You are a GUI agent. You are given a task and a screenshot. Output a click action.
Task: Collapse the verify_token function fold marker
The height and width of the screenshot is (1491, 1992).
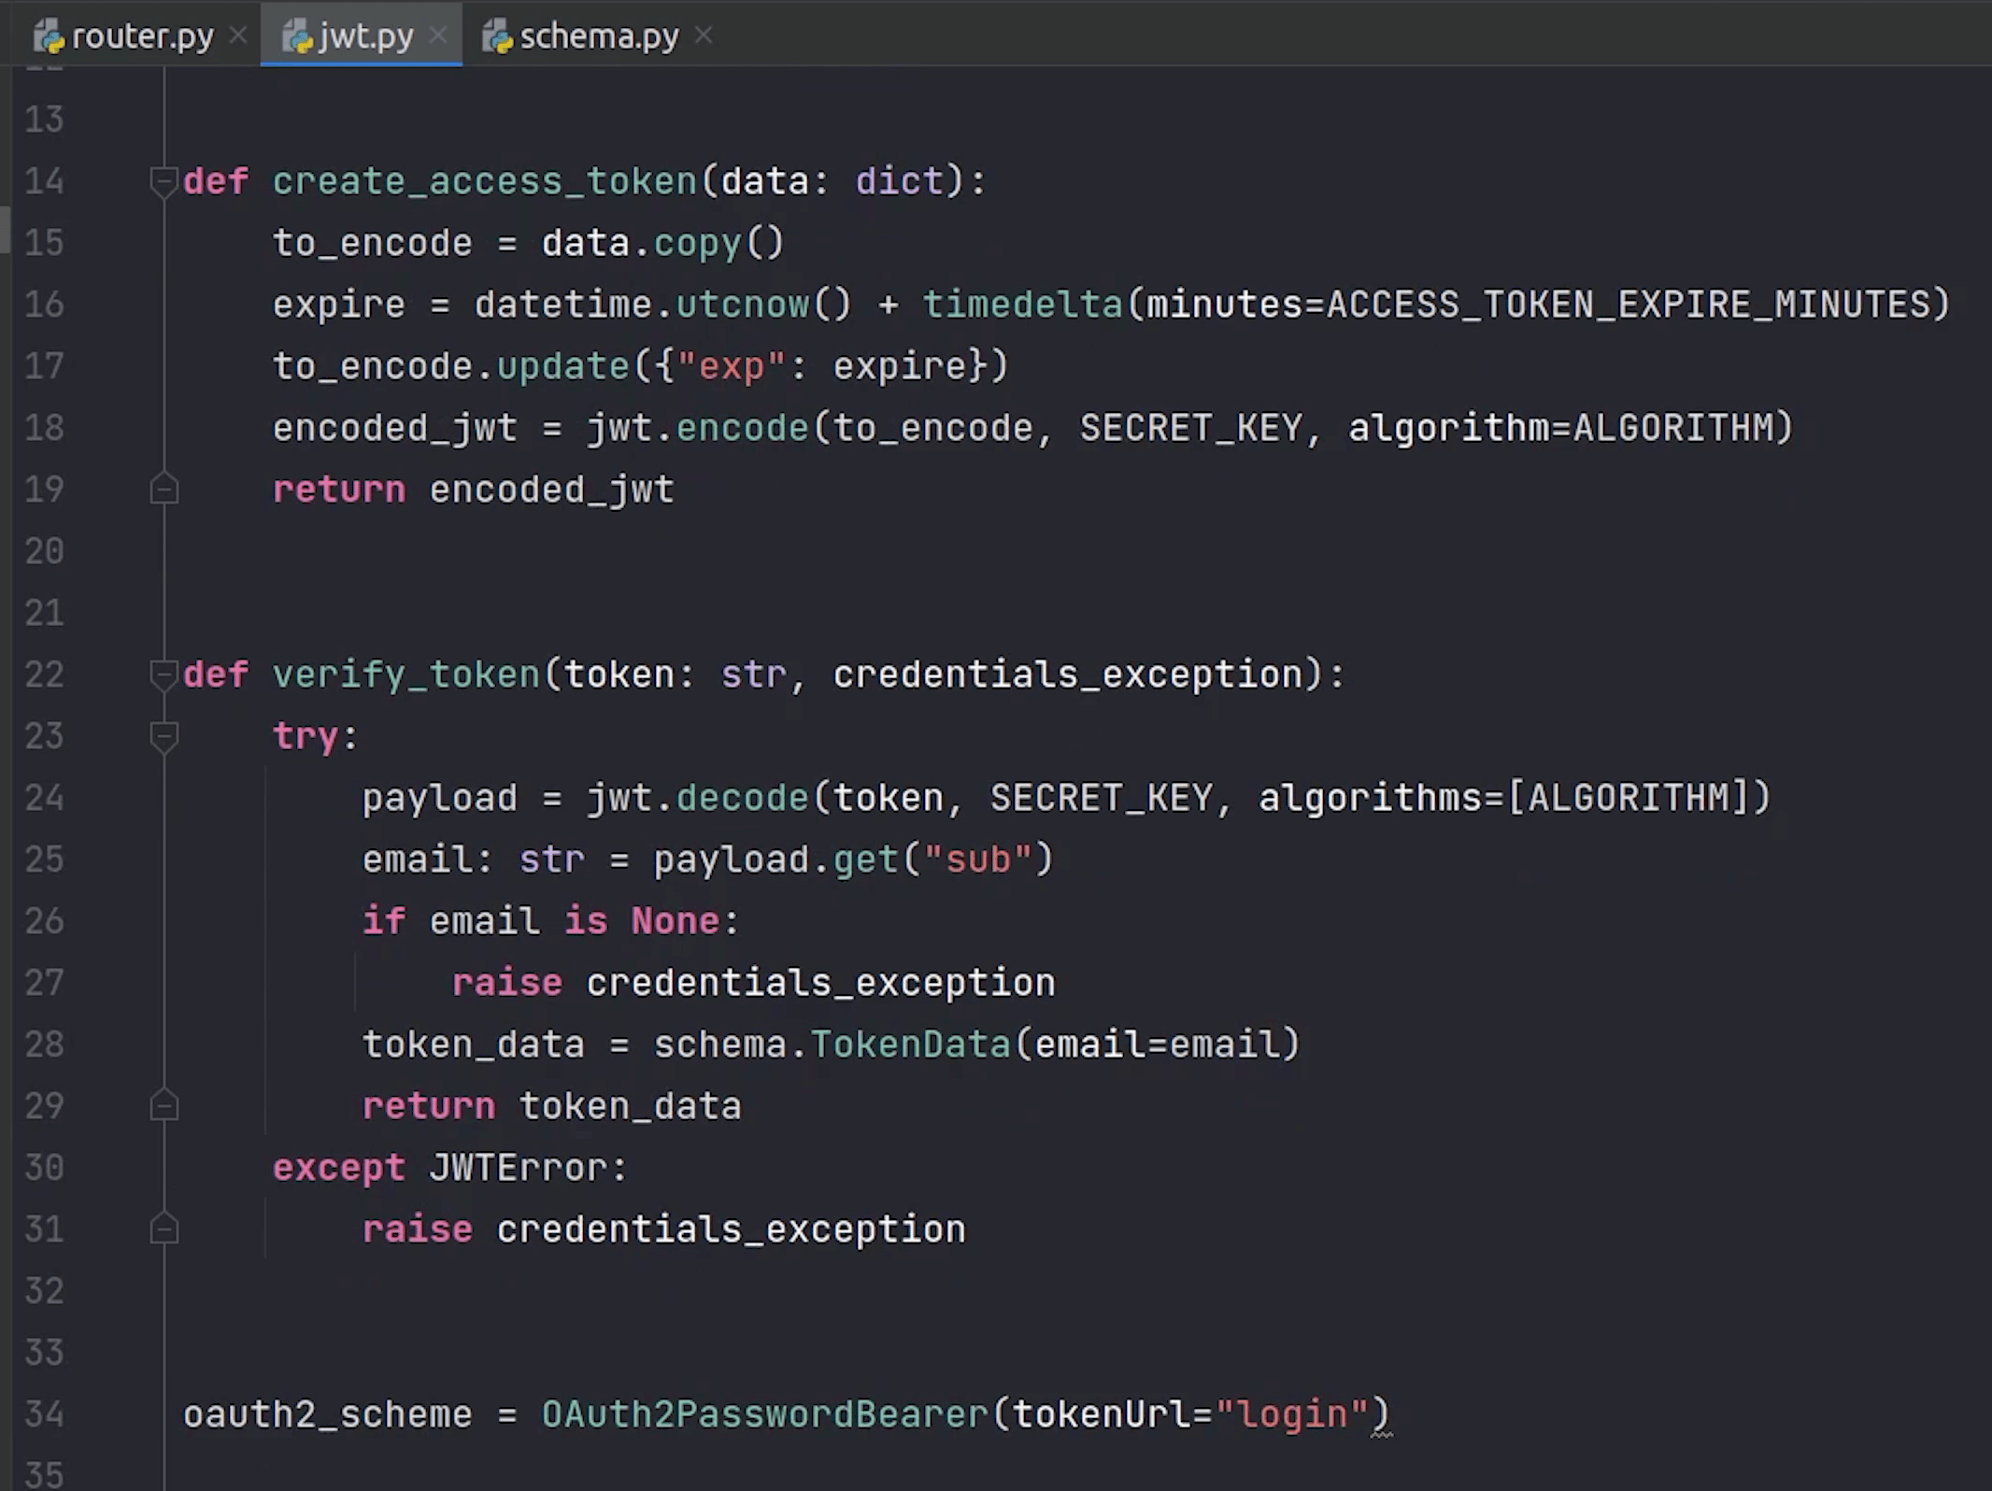click(x=164, y=674)
